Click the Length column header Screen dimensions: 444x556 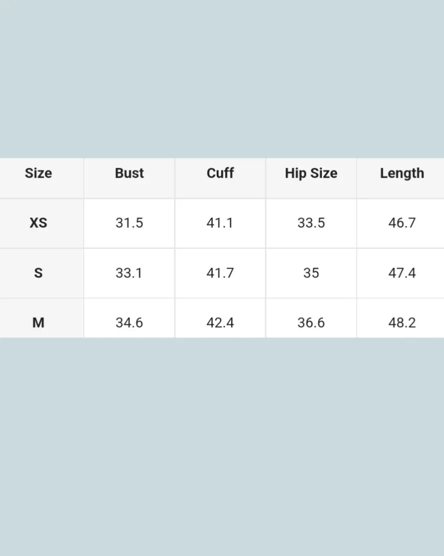point(402,173)
